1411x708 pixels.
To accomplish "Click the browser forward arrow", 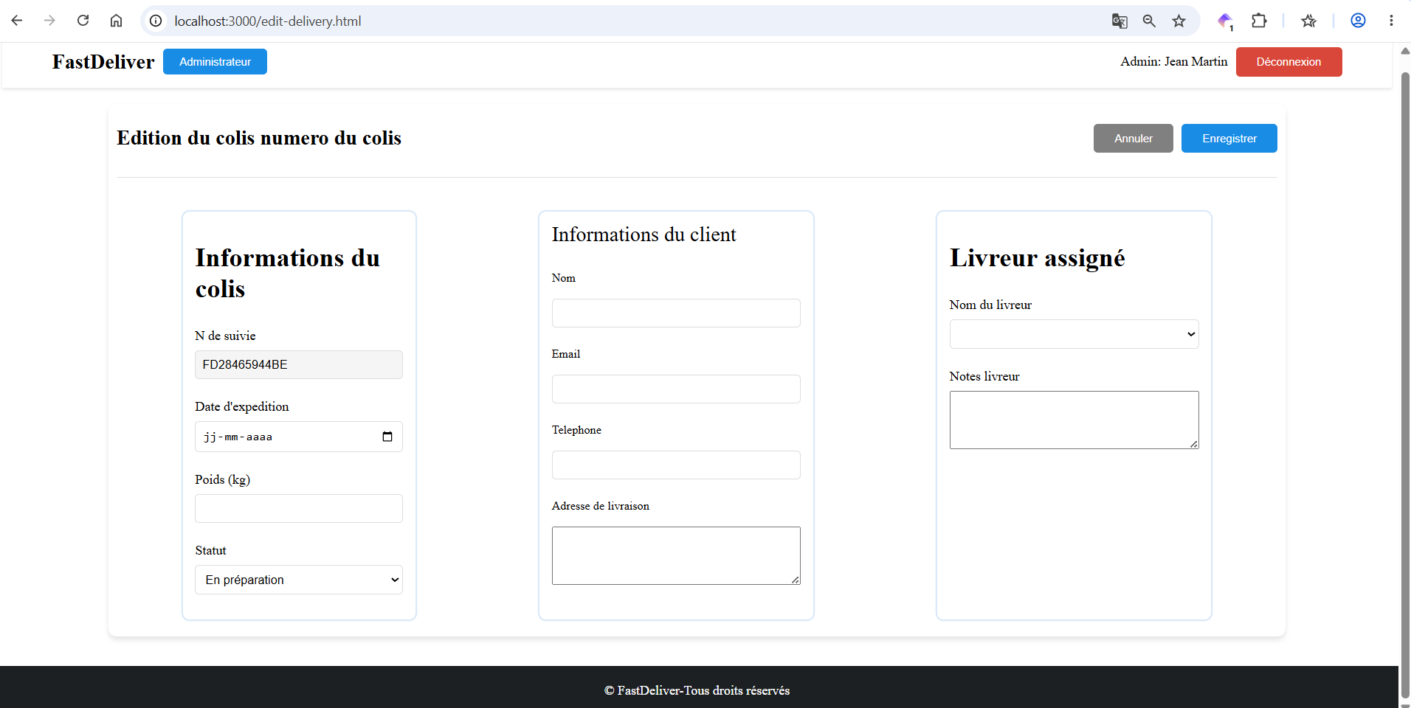I will [49, 21].
